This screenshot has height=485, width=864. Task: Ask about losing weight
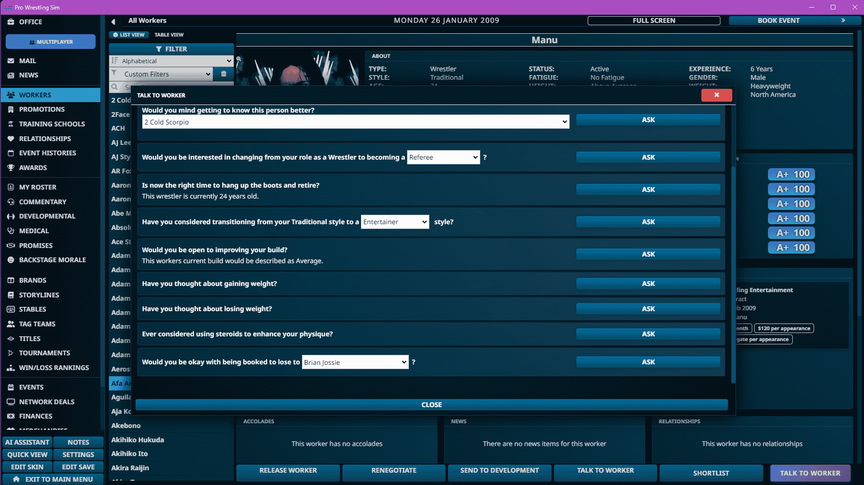coord(648,309)
